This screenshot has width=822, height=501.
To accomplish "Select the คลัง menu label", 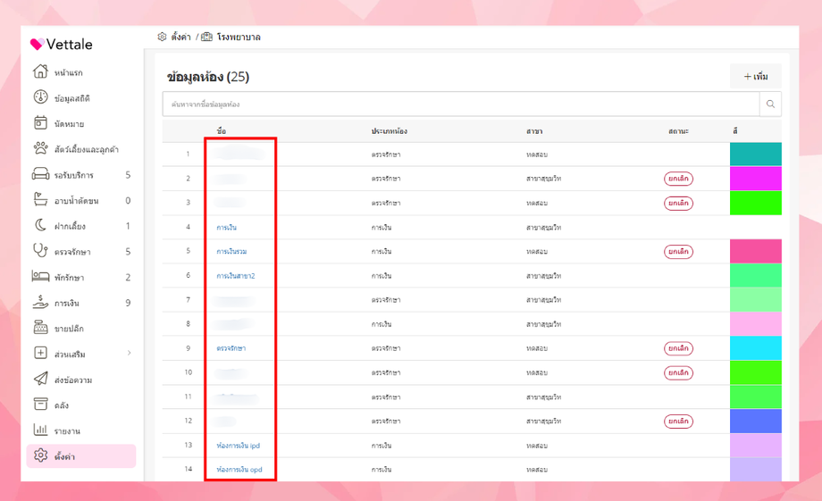I will [62, 405].
